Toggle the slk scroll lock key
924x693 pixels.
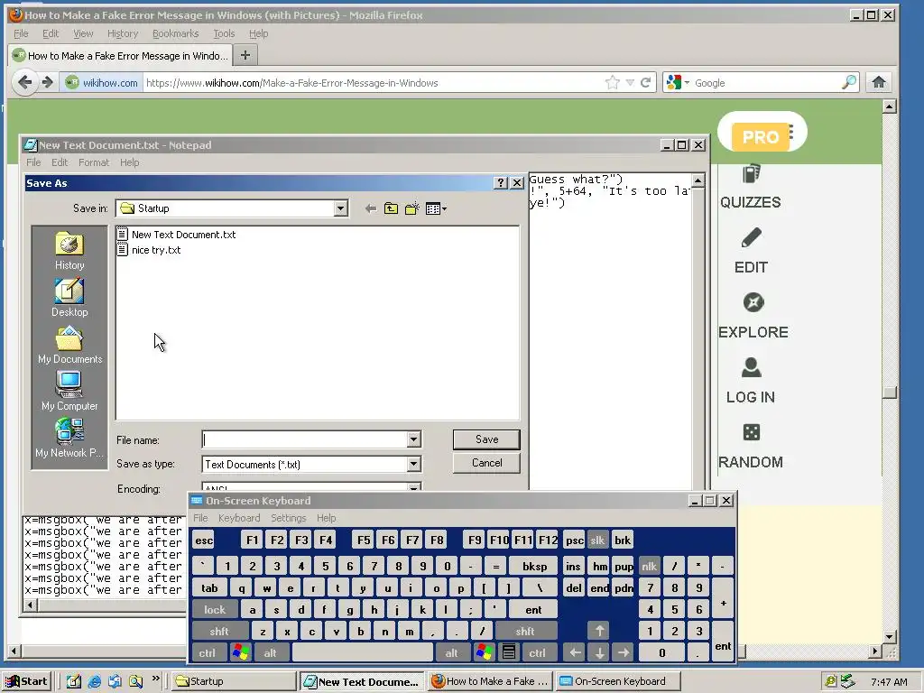(x=597, y=541)
